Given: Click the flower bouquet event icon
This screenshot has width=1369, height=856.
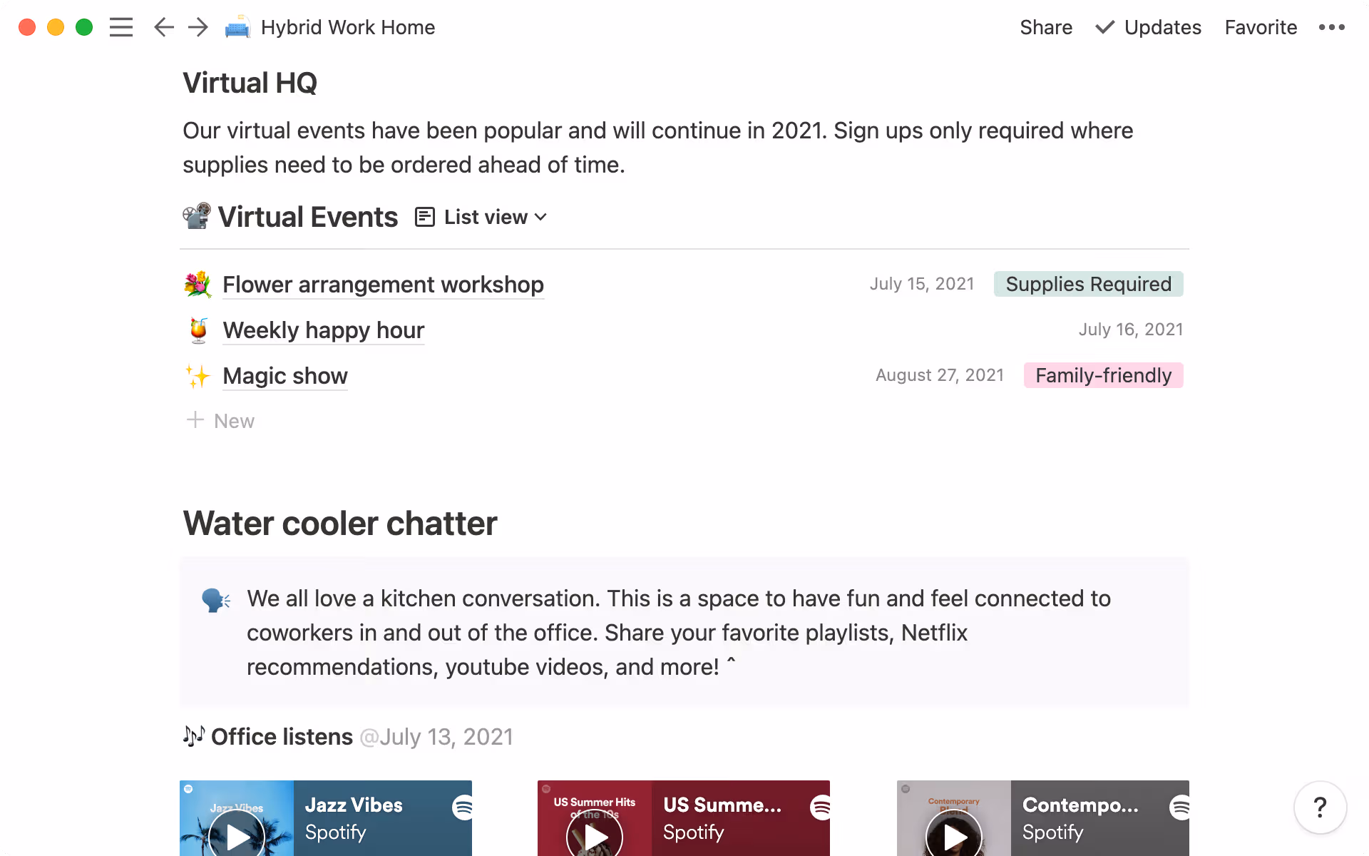Looking at the screenshot, I should tap(198, 285).
